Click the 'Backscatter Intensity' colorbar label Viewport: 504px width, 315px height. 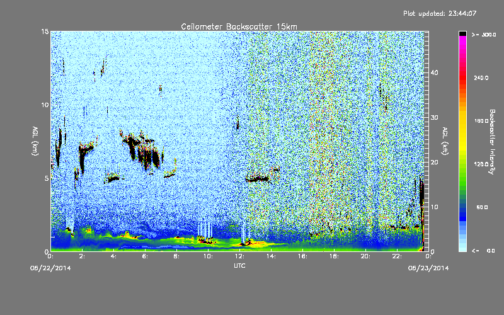tap(492, 142)
